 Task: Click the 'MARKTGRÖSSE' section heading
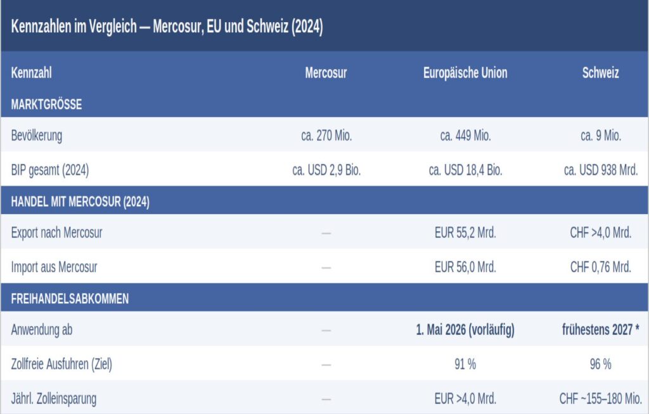[46, 105]
